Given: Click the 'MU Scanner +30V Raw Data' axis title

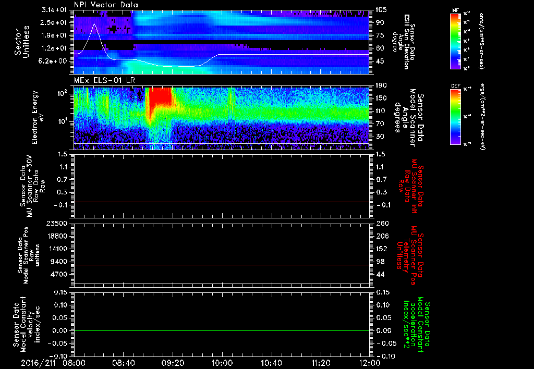Looking at the screenshot, I should pos(33,187).
